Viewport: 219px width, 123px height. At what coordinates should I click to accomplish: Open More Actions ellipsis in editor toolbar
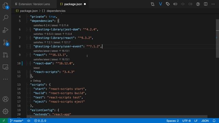213,4
